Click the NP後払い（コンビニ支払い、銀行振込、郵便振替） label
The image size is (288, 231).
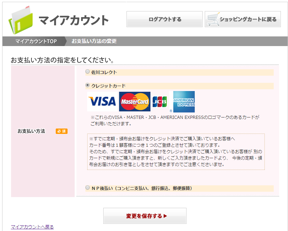[x=142, y=188]
